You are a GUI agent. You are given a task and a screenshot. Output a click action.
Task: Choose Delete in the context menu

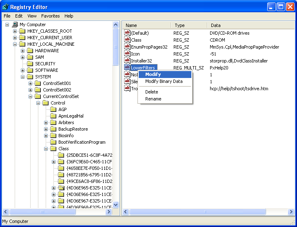click(x=151, y=92)
